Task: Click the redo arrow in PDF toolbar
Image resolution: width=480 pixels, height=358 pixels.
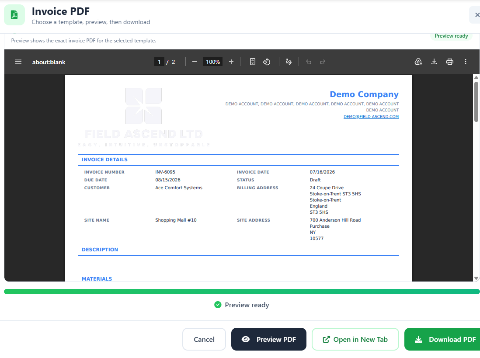Action: tap(322, 62)
